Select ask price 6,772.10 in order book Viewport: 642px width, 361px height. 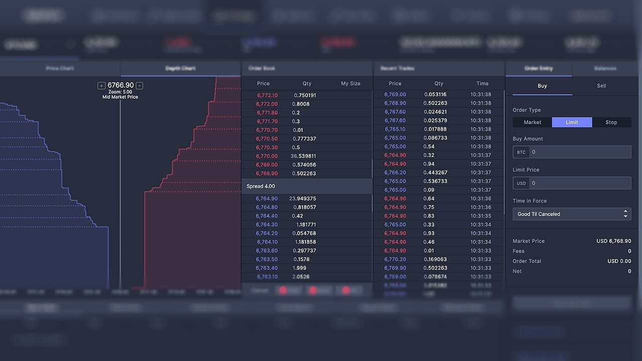(267, 95)
